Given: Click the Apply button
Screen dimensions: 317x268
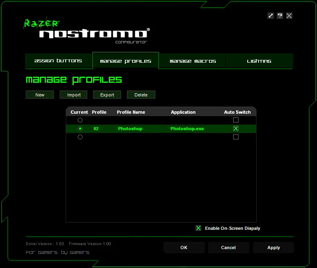Looking at the screenshot, I should (x=273, y=248).
